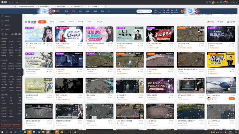Click the heart icon in the window title bar
The image size is (239, 134).
pyautogui.click(x=210, y=2)
